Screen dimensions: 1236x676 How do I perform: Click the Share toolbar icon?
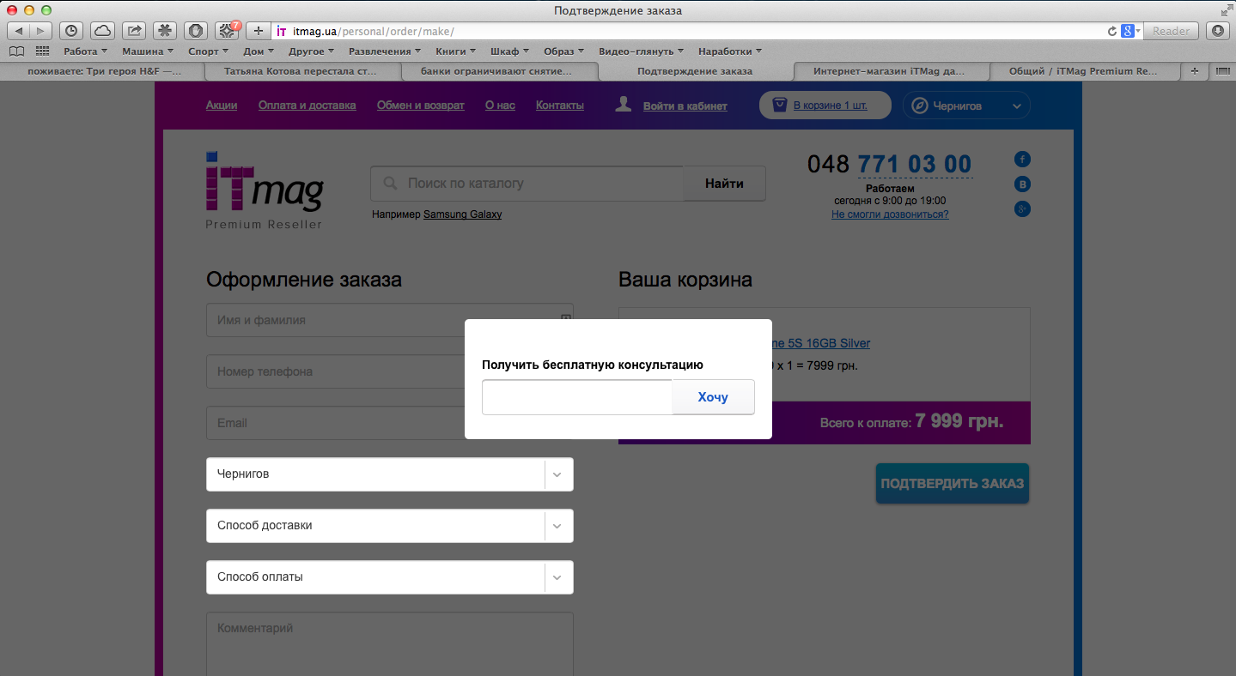click(134, 31)
